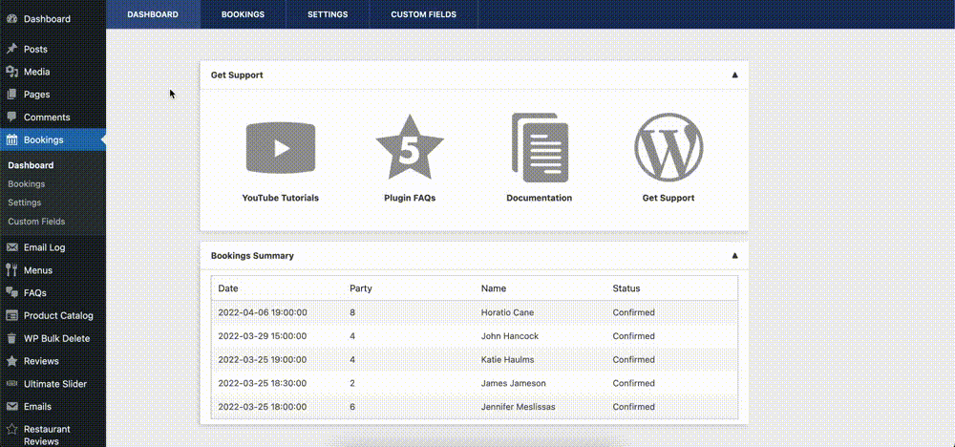This screenshot has height=447, width=955.
Task: Click the YouTube Tutorials label
Action: (280, 198)
